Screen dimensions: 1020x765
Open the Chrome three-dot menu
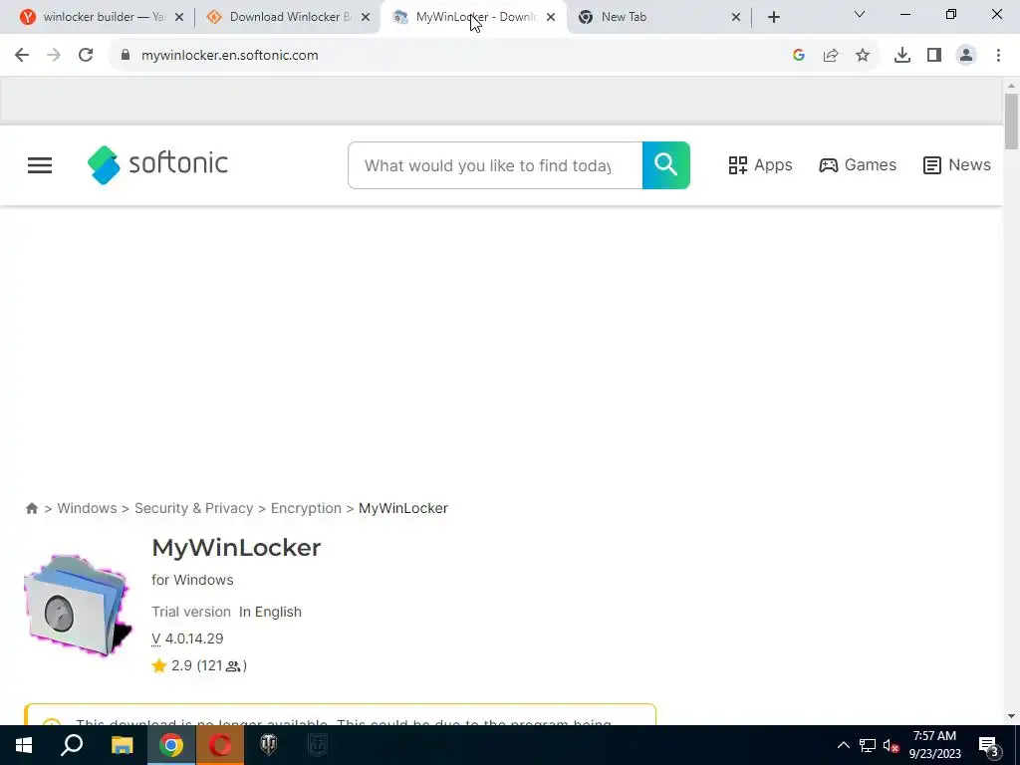click(998, 56)
